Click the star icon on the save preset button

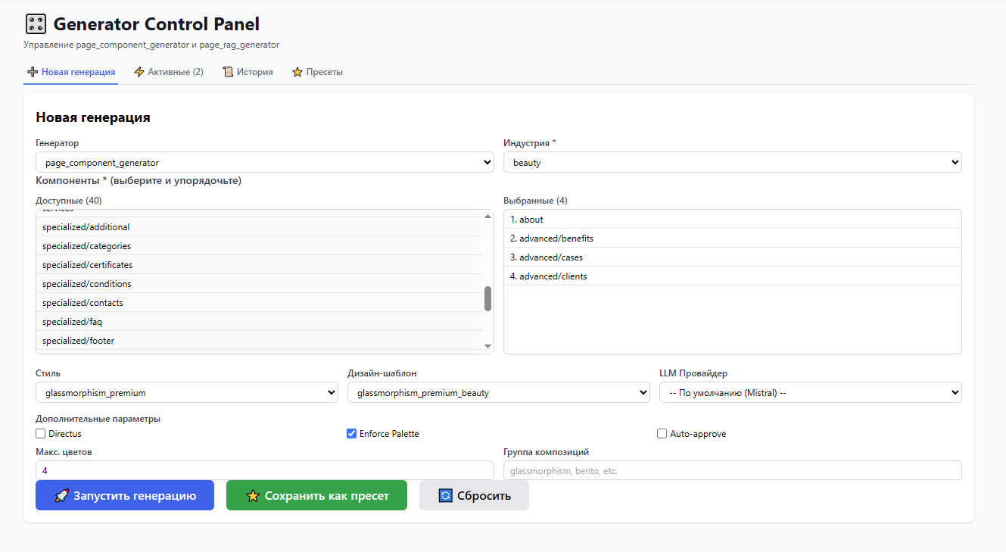tap(254, 496)
